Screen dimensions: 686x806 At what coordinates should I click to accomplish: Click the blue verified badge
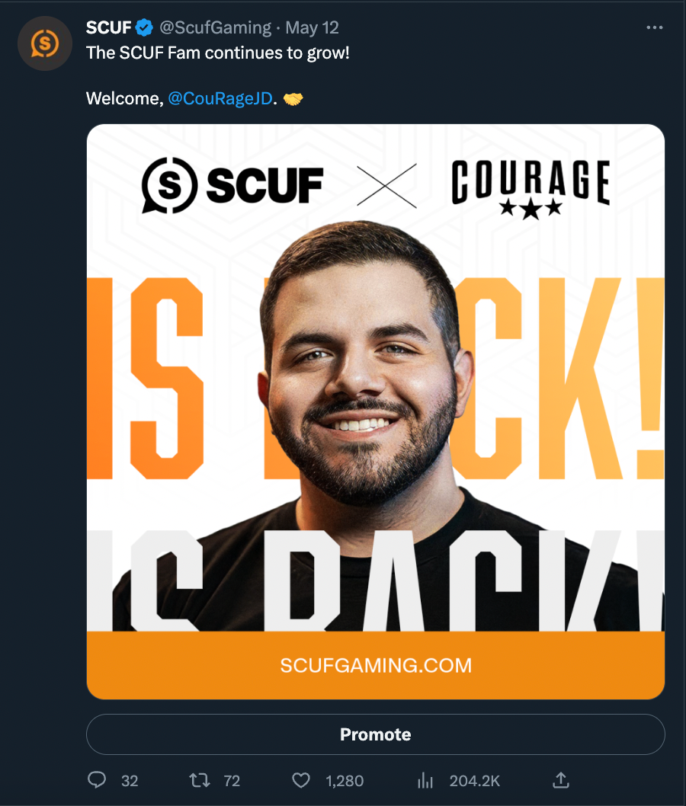coord(144,27)
